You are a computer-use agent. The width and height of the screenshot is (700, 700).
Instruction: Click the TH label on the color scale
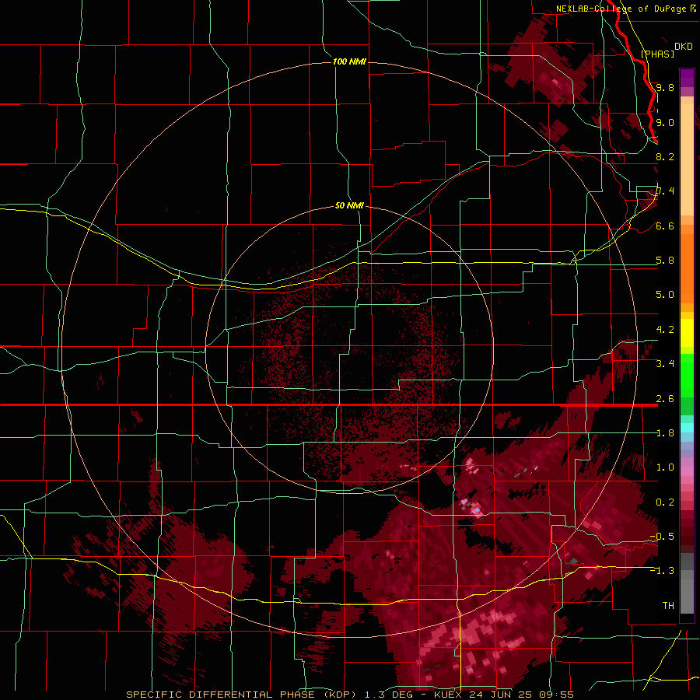[x=668, y=605]
